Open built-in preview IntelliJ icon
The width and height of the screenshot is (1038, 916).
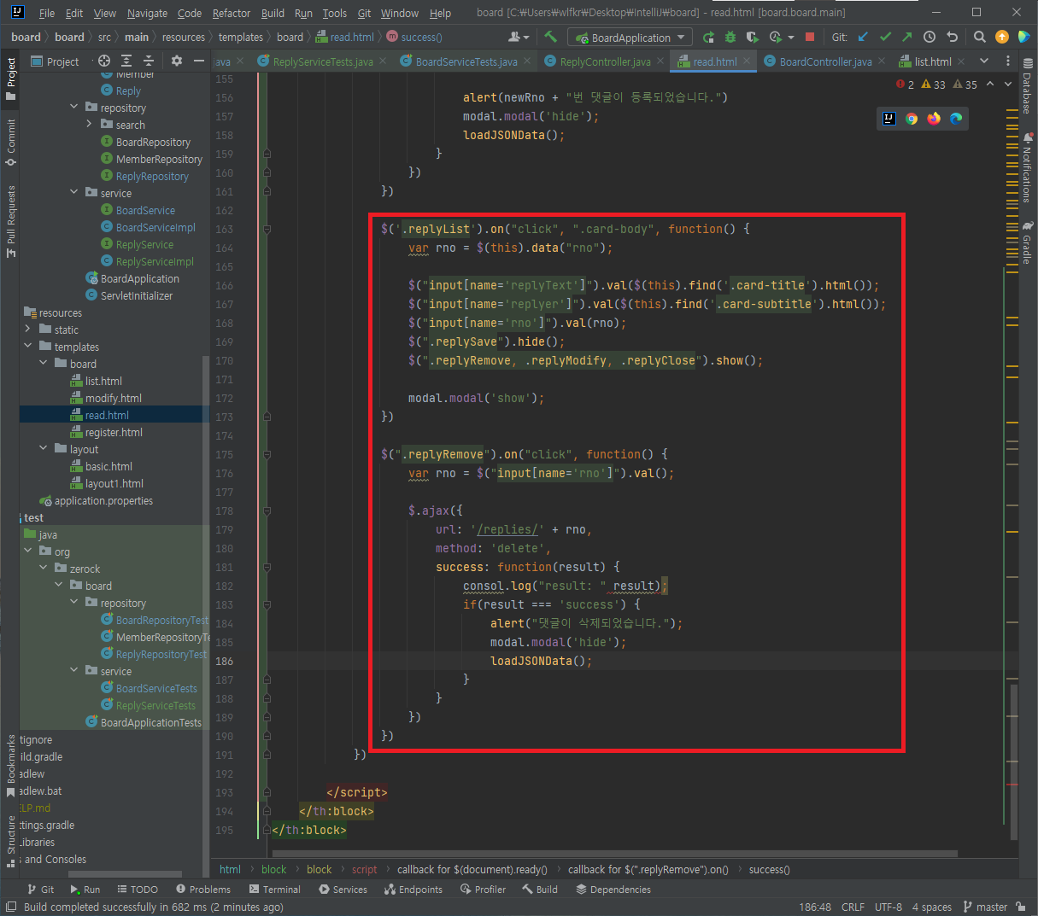coord(889,119)
